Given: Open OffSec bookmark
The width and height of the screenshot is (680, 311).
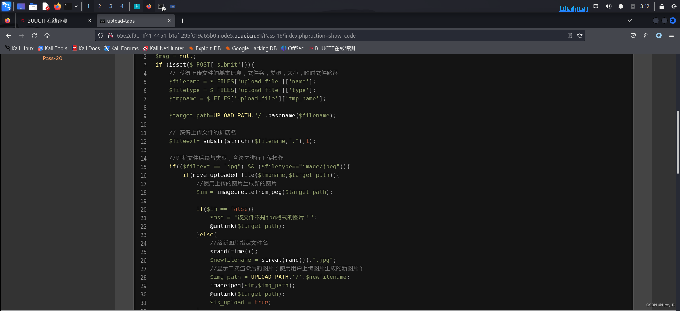Looking at the screenshot, I should click(x=292, y=48).
